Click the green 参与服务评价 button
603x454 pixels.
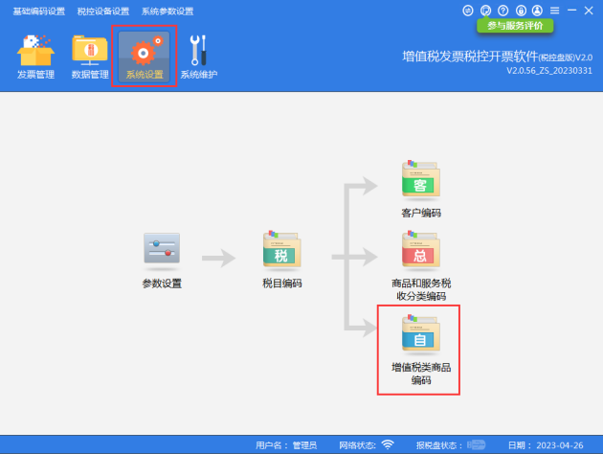point(515,26)
